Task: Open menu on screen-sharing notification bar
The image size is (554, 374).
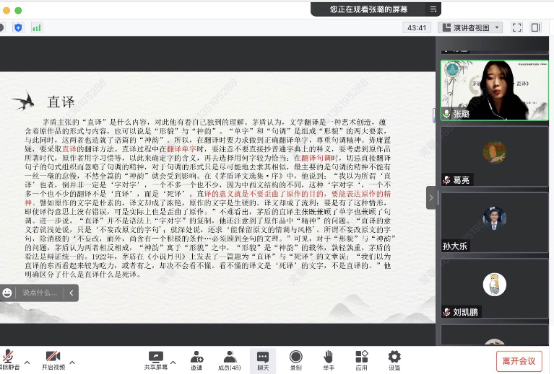Action: coord(433,9)
